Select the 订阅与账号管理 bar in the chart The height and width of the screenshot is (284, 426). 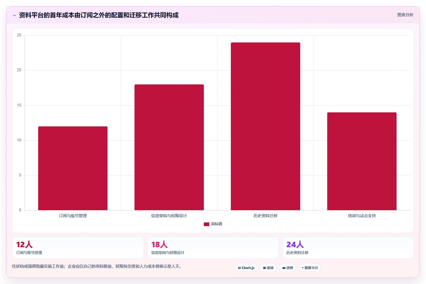pyautogui.click(x=73, y=168)
